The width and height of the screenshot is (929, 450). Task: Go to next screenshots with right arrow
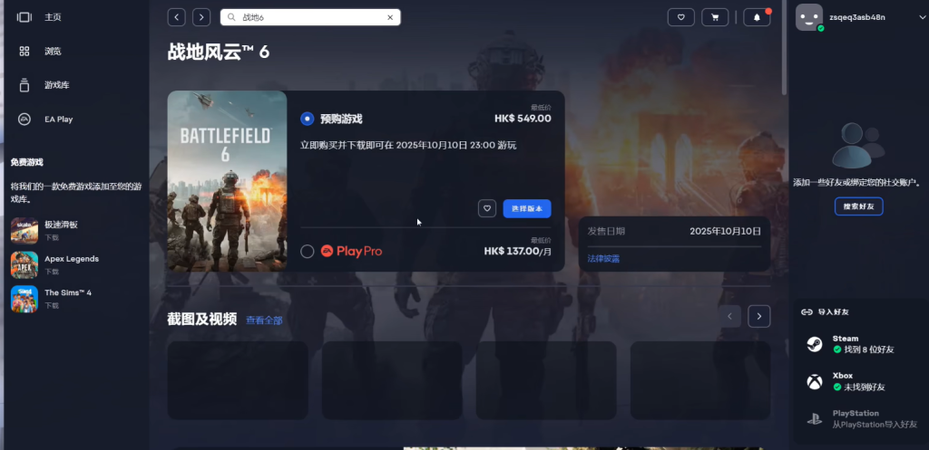coord(758,316)
